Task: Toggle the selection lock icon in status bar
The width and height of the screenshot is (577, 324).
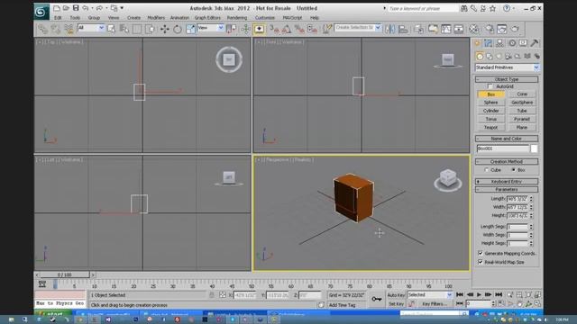Action: coord(212,295)
